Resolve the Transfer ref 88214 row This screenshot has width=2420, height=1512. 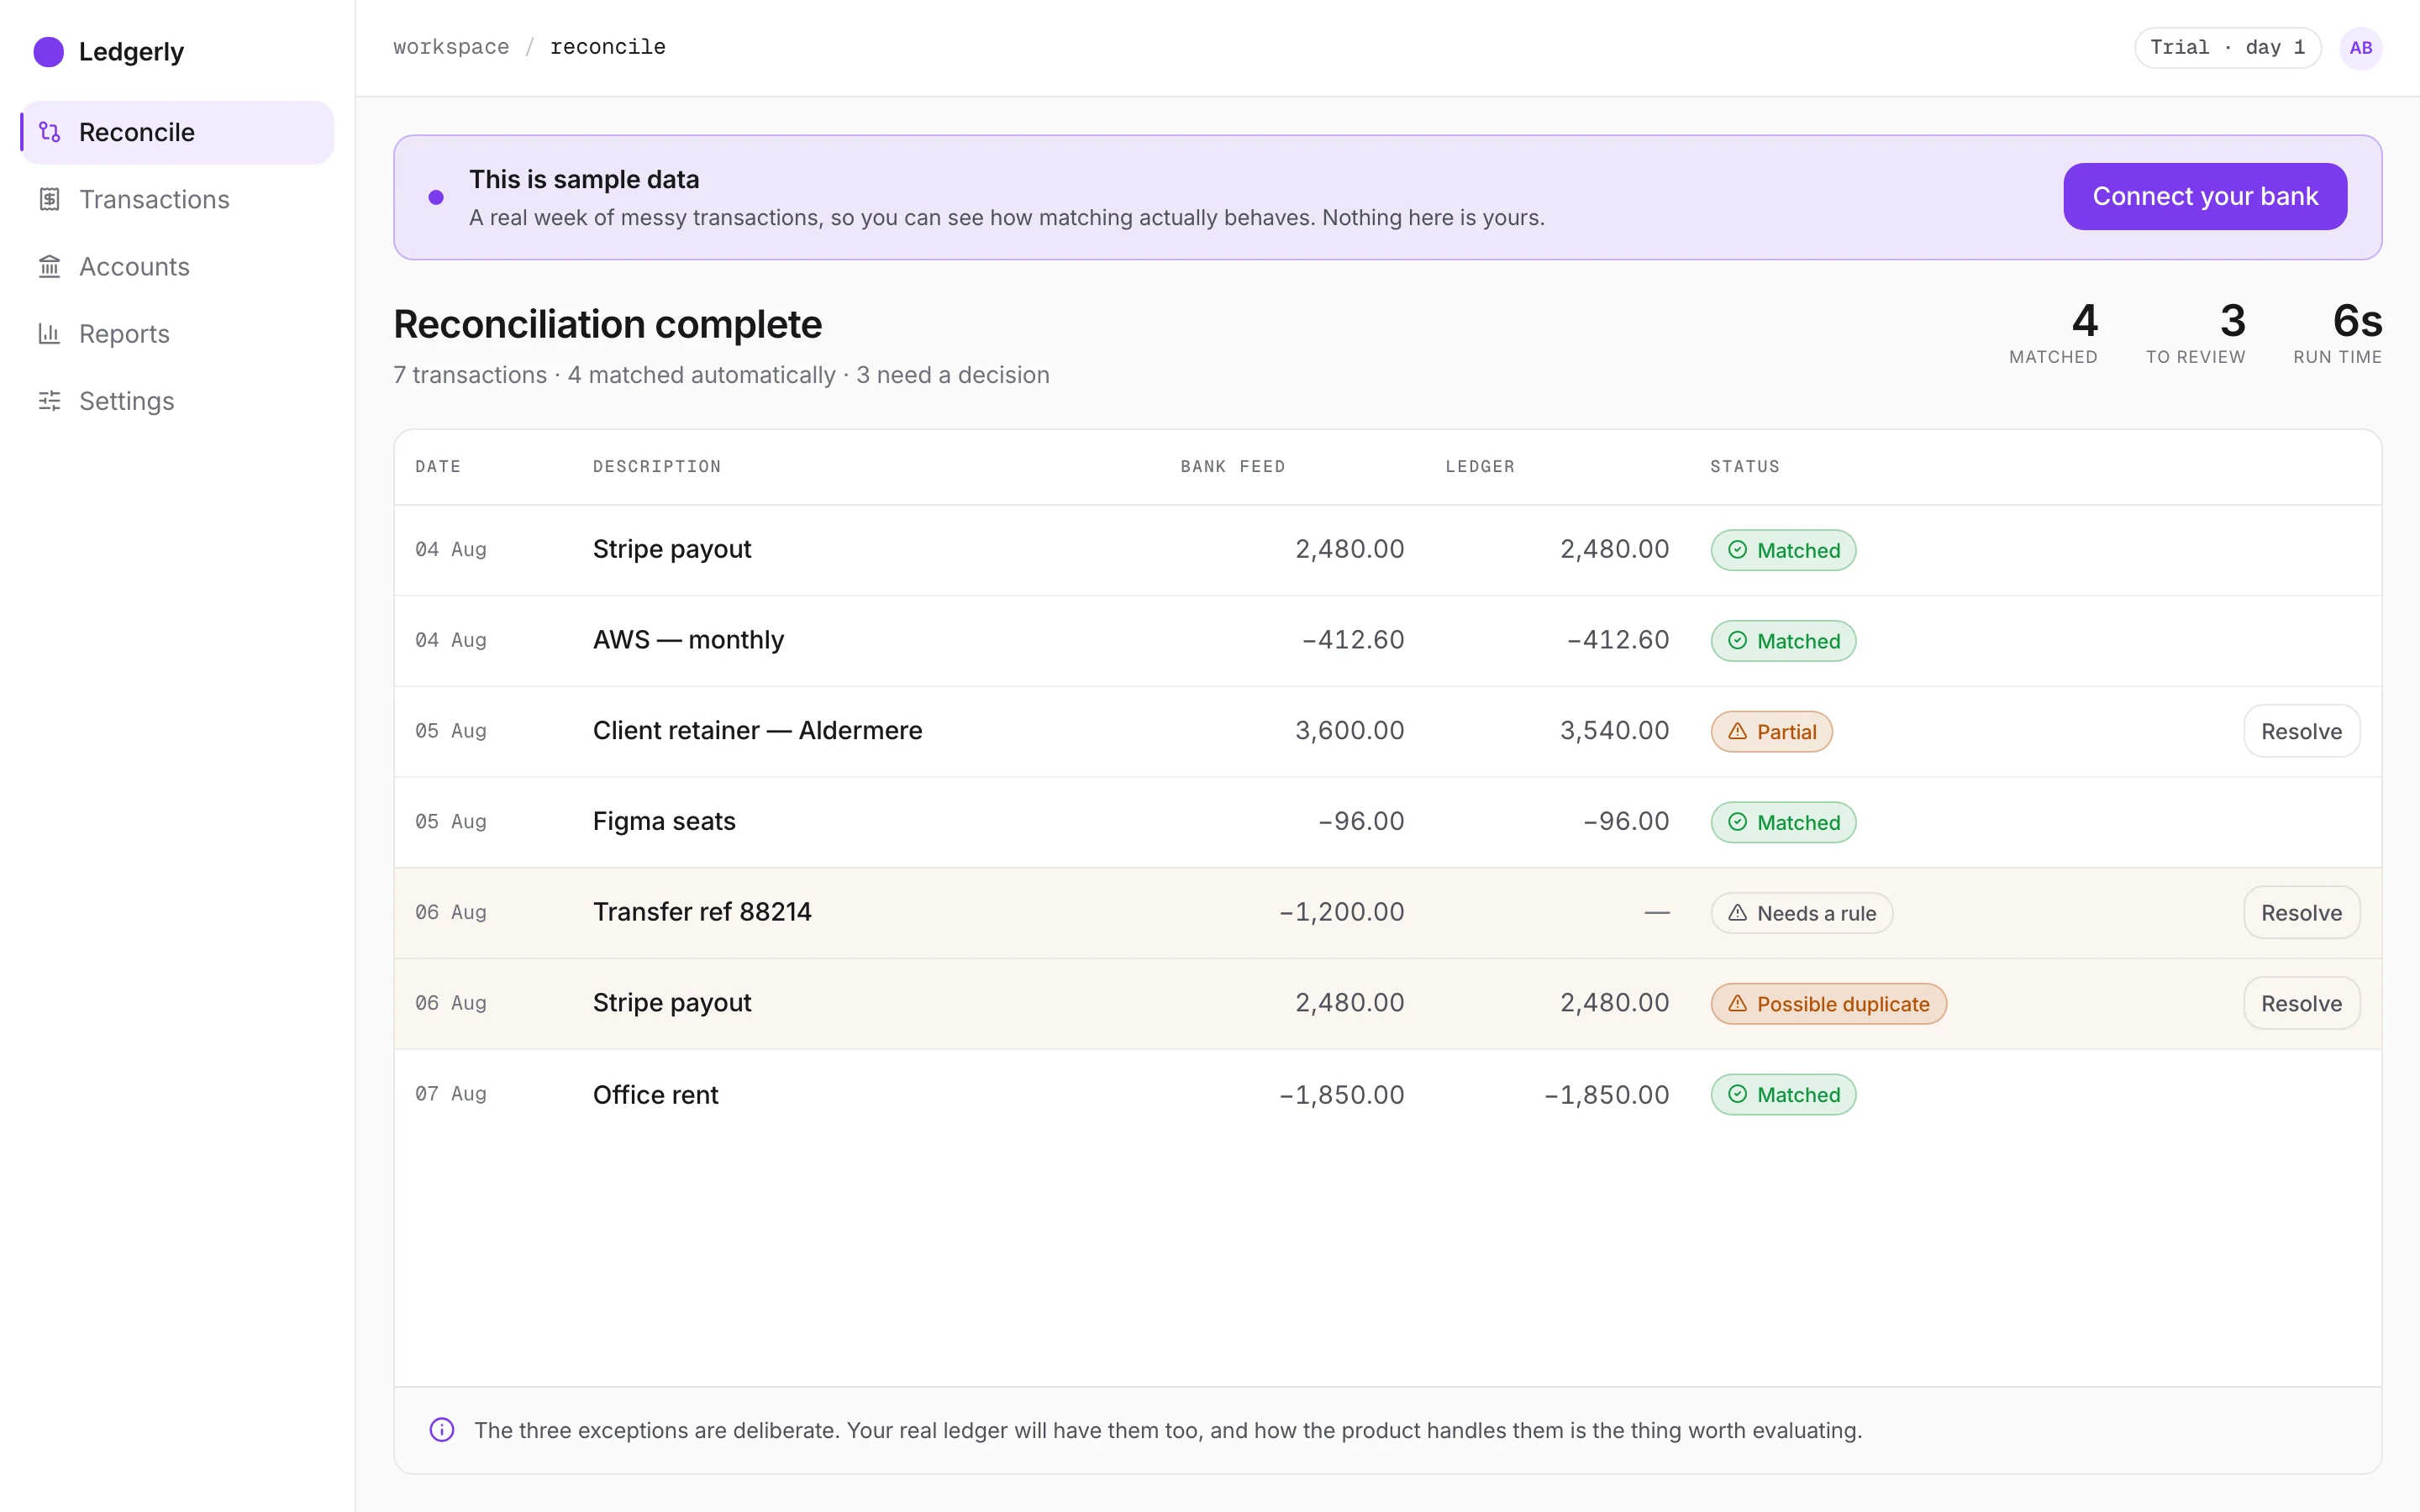coord(2301,912)
